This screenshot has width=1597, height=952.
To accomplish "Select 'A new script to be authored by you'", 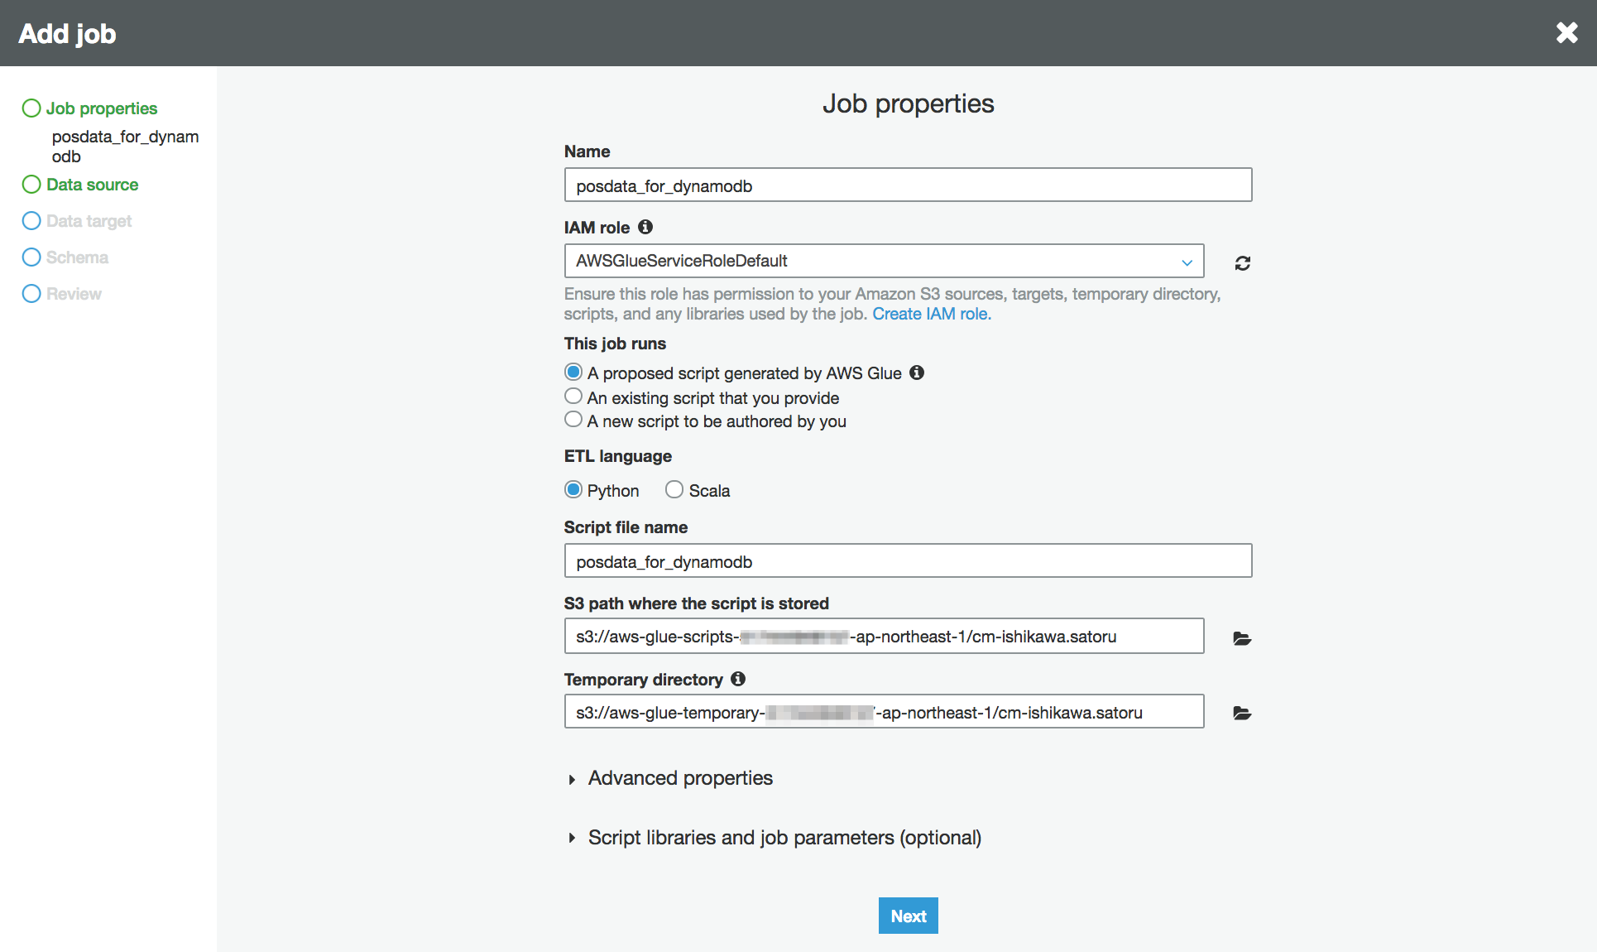I will point(573,419).
